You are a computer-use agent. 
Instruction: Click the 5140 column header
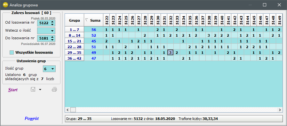tap(221, 20)
